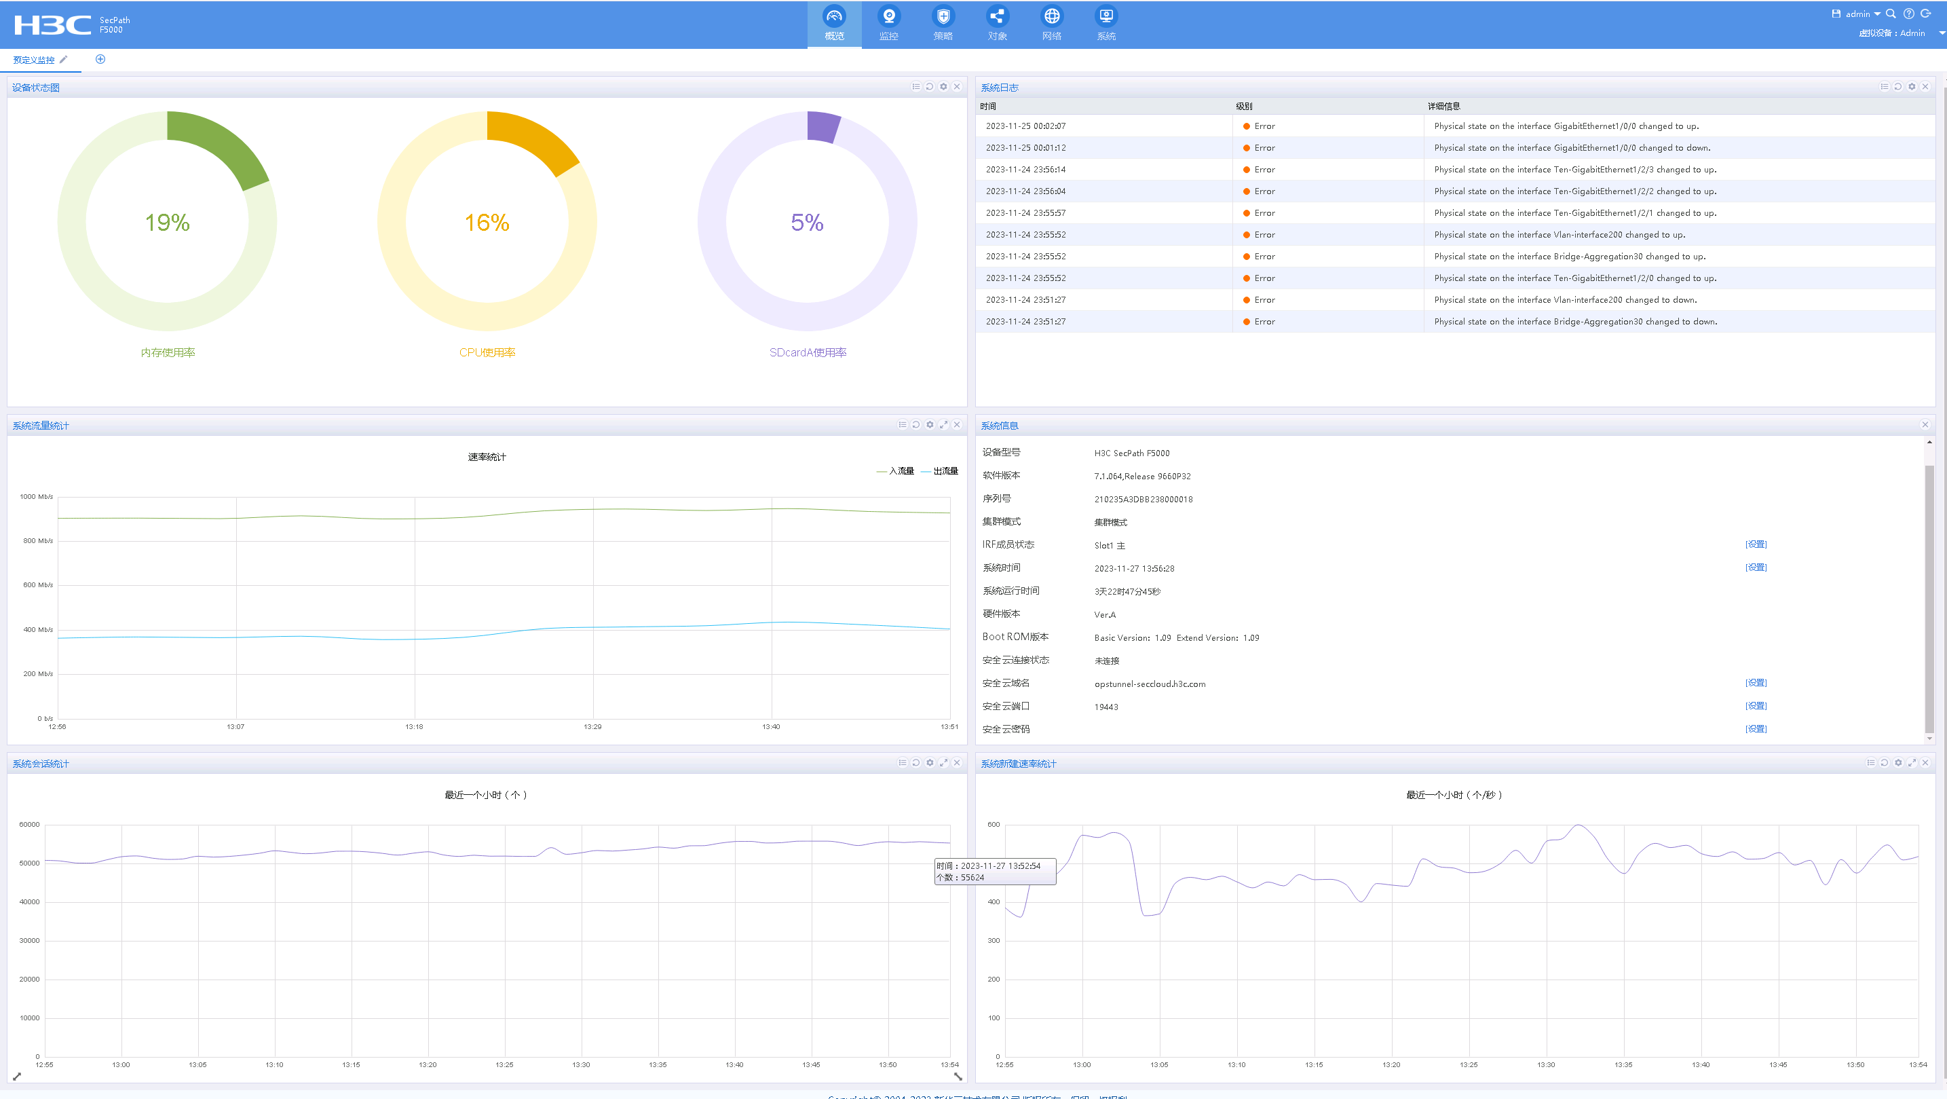Image resolution: width=1947 pixels, height=1099 pixels.
Task: Expand the 虚拟设备 Admin dropdown arrow
Action: pyautogui.click(x=1942, y=33)
